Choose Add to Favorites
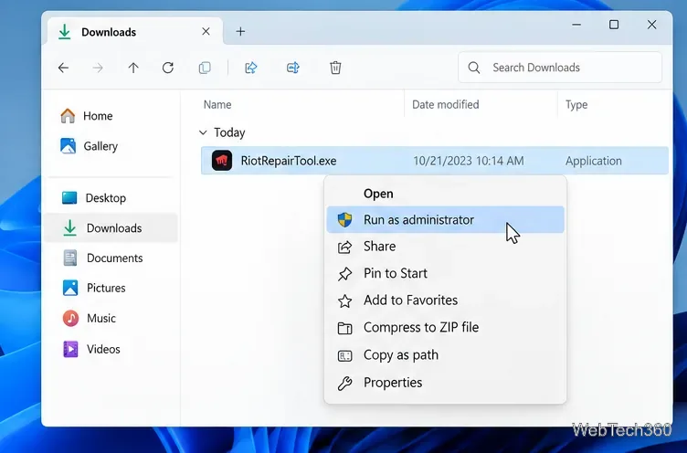This screenshot has height=453, width=687. pos(445,300)
